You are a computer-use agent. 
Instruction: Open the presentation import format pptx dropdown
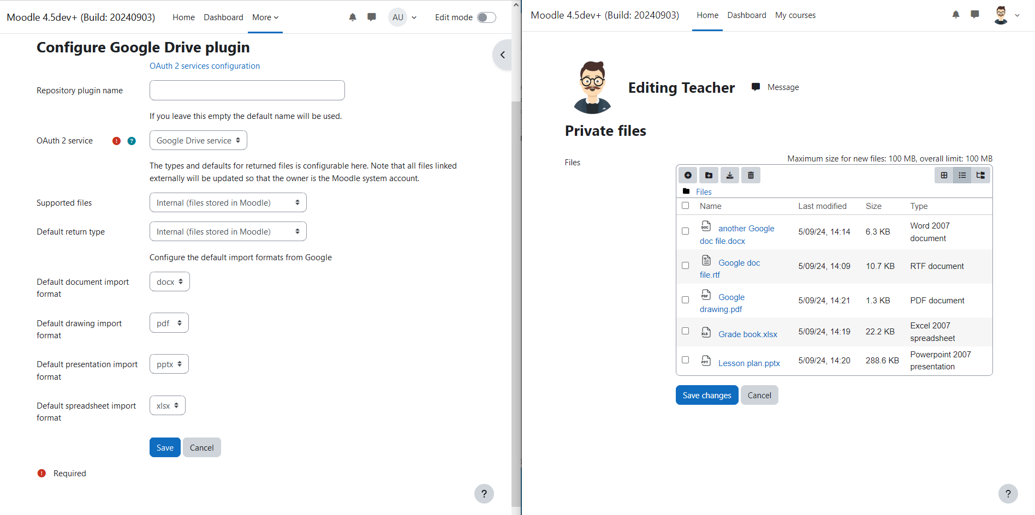[169, 364]
